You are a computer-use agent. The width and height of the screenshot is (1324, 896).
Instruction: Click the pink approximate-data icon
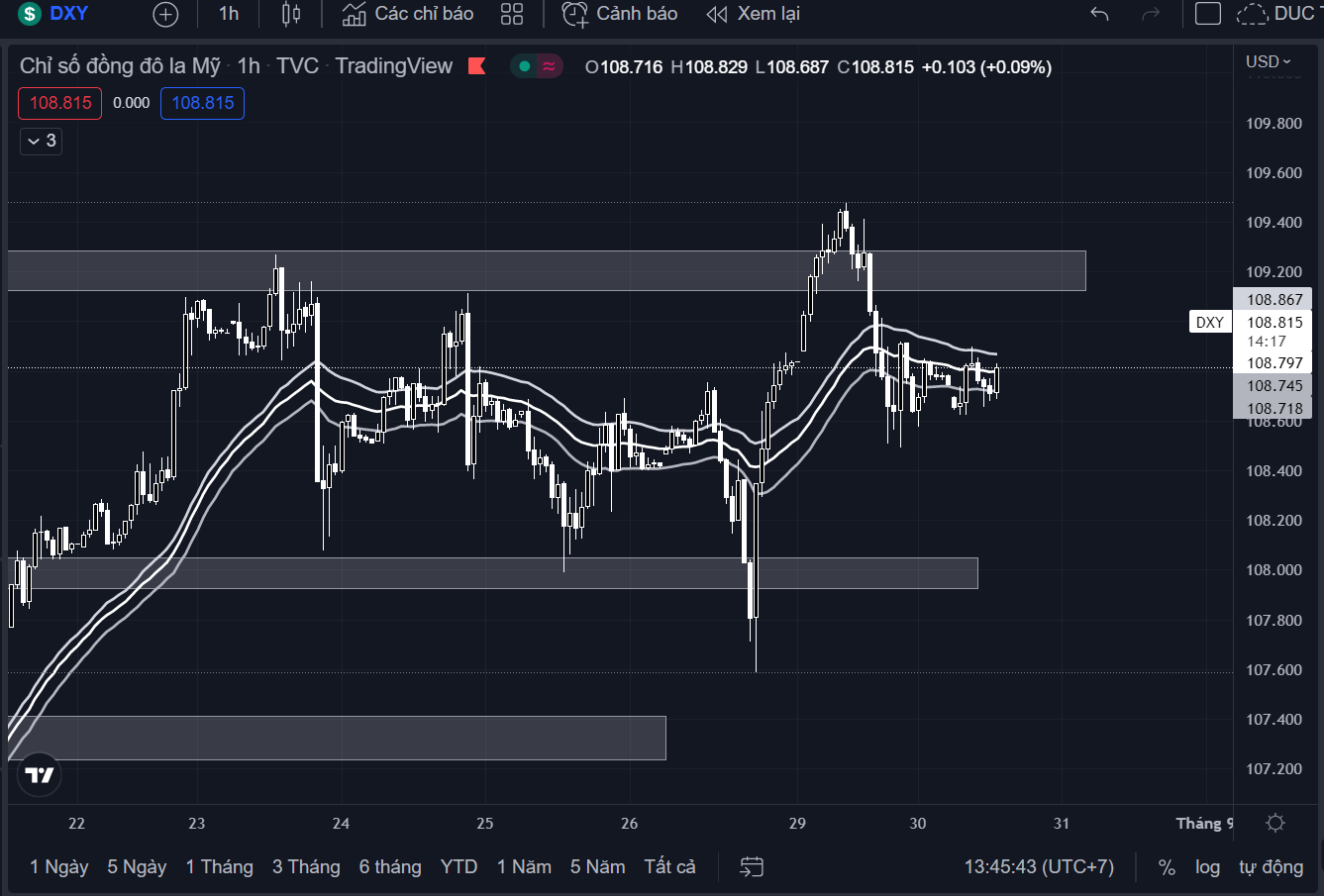(549, 66)
